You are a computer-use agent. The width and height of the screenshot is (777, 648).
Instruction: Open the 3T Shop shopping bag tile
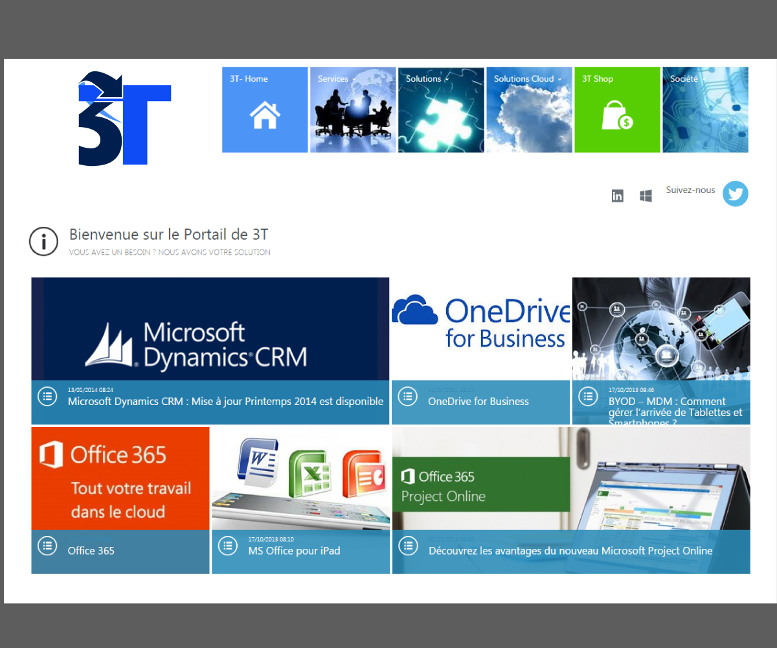click(x=617, y=110)
